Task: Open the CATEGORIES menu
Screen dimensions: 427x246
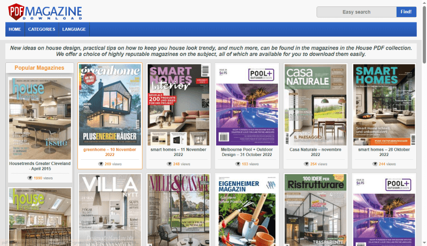Action: [x=42, y=29]
